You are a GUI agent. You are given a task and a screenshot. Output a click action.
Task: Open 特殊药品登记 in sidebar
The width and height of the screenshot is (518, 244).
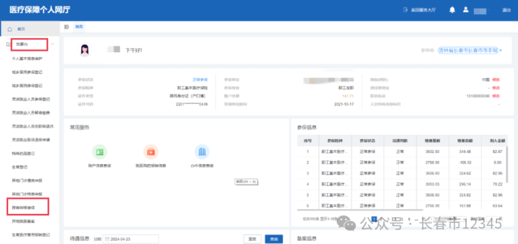(x=23, y=153)
